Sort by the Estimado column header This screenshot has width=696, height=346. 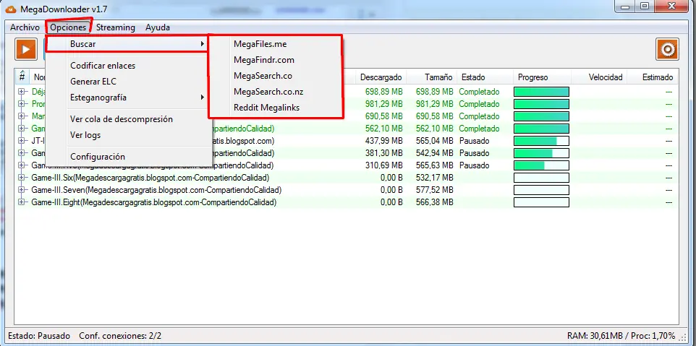pos(653,77)
